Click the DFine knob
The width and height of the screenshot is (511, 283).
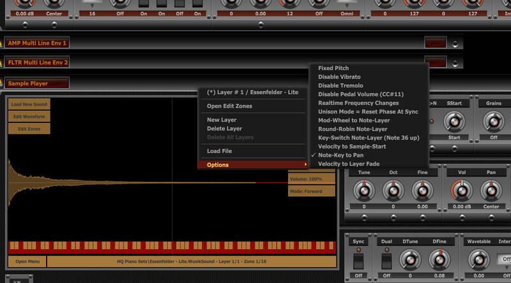pyautogui.click(x=438, y=259)
